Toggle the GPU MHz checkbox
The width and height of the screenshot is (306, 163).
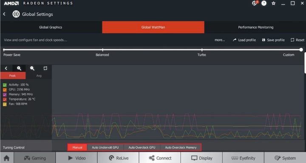[x=5, y=90]
